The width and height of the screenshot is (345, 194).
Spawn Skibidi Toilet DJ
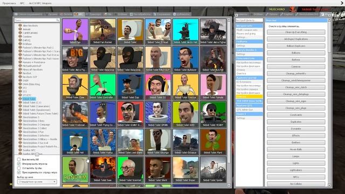point(158,87)
